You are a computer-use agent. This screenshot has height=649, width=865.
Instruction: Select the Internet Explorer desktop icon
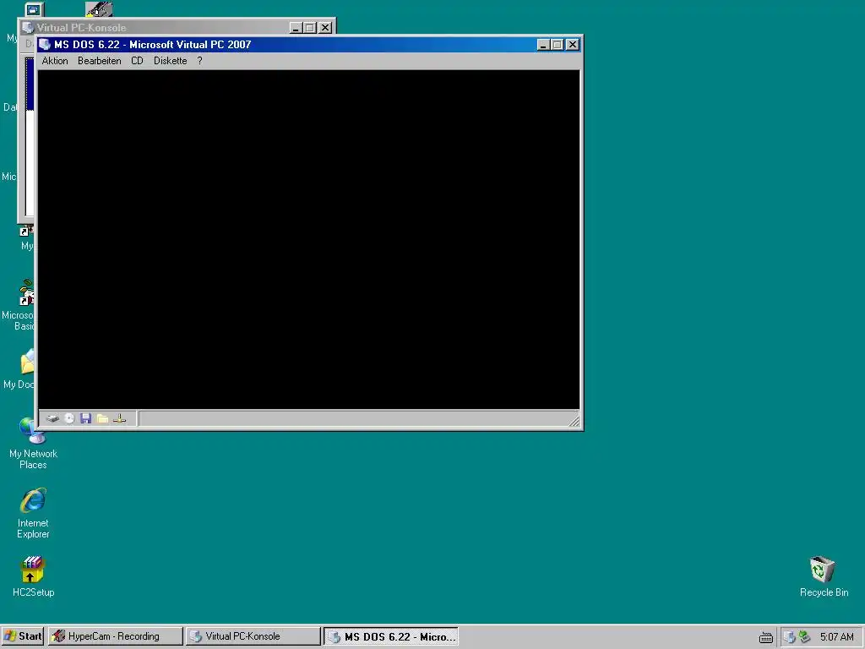pos(33,512)
